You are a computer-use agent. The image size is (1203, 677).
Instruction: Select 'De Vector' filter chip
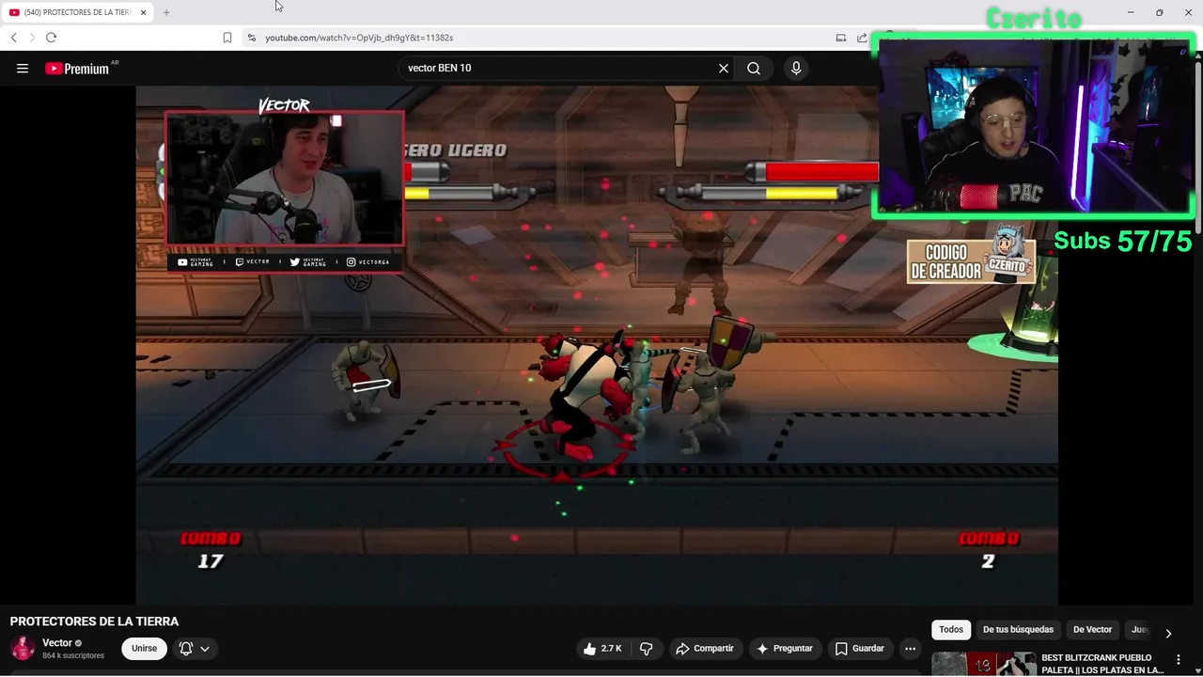1092,629
